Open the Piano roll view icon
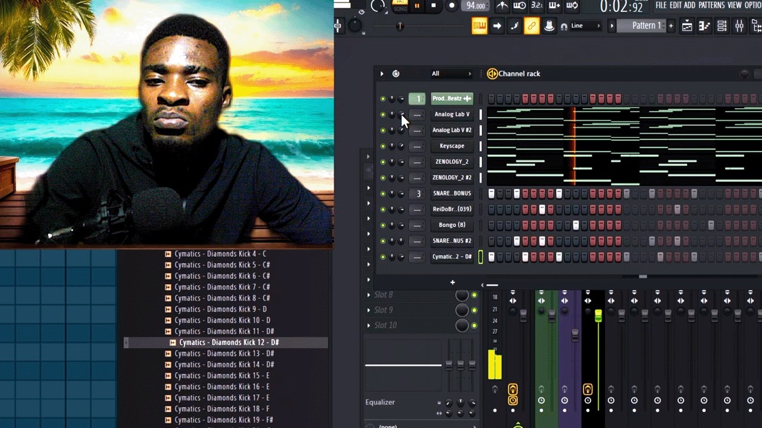 pos(704,26)
